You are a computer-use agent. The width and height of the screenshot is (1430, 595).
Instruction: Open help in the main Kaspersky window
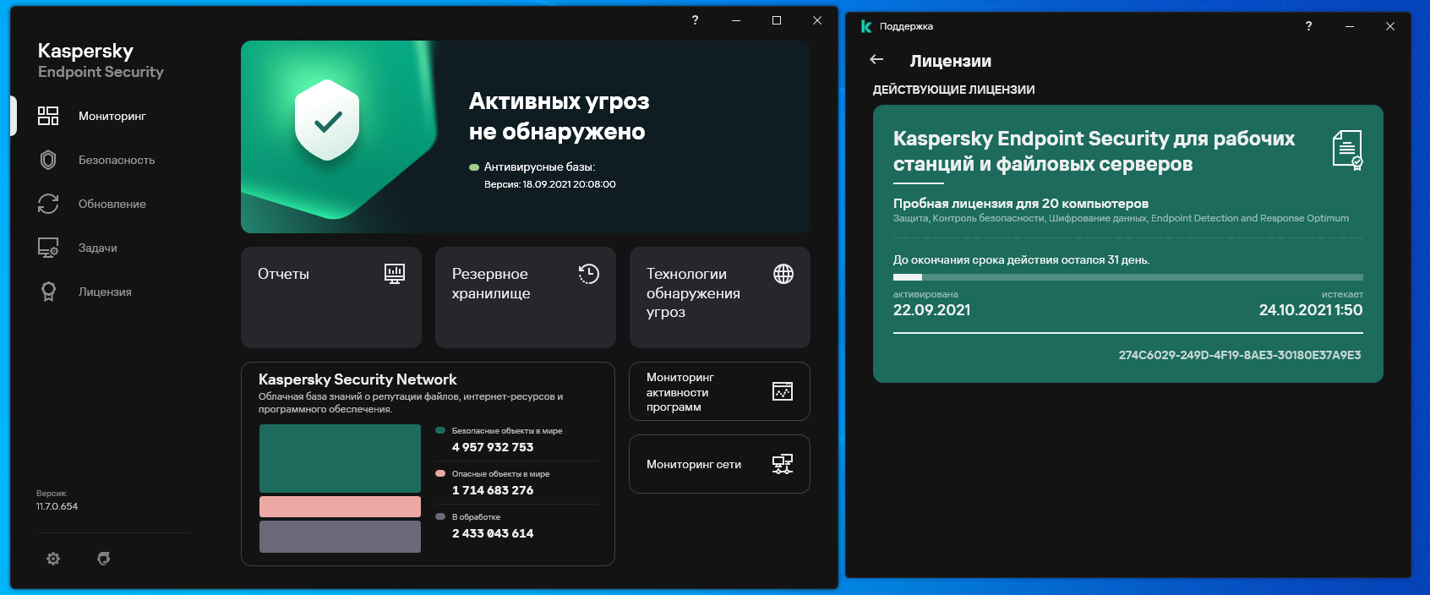695,20
